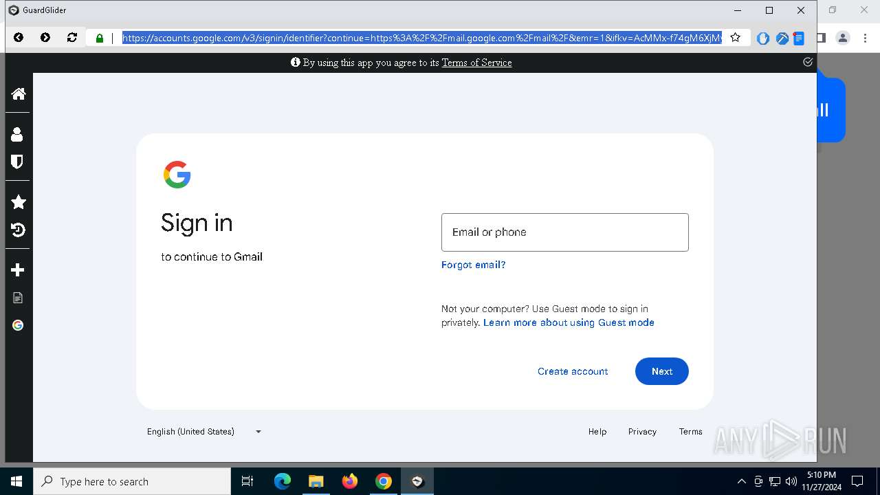This screenshot has height=495, width=880.
Task: Open the notes document extension icon
Action: coord(798,38)
